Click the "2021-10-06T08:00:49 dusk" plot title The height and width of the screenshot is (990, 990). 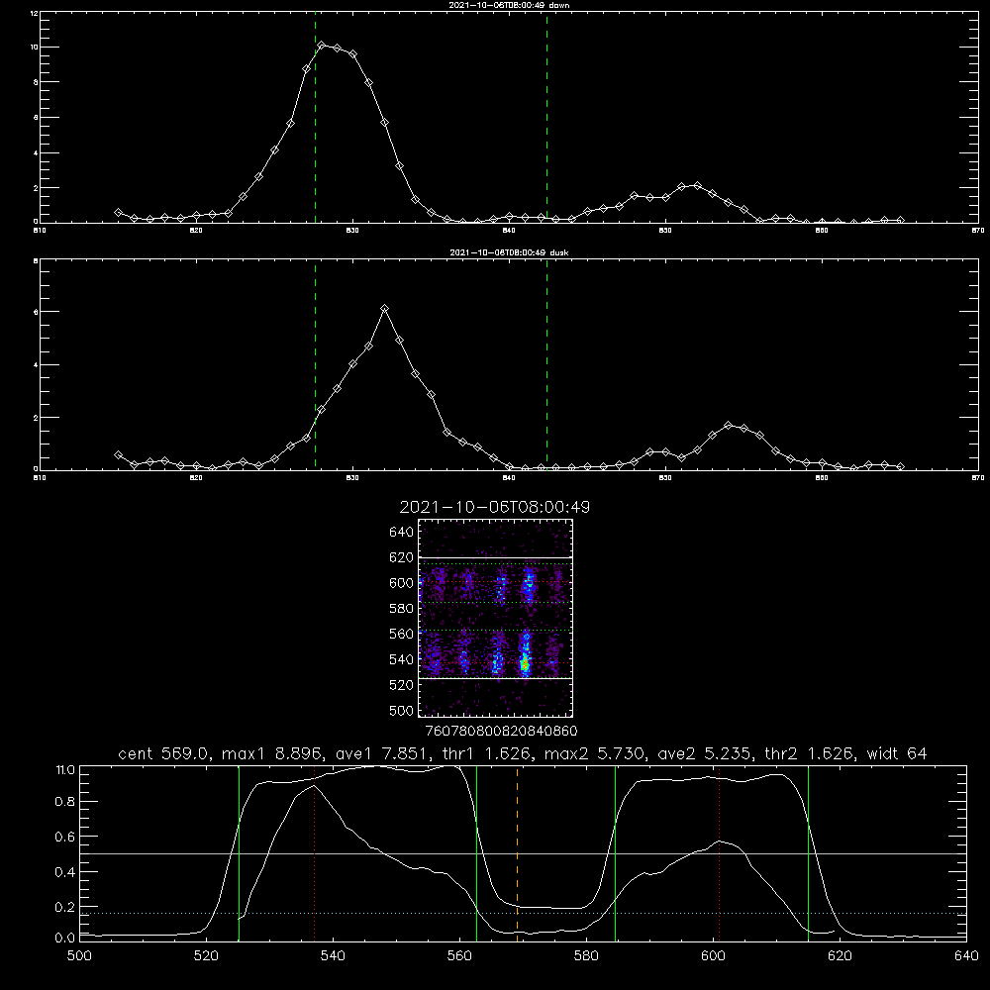click(x=509, y=252)
